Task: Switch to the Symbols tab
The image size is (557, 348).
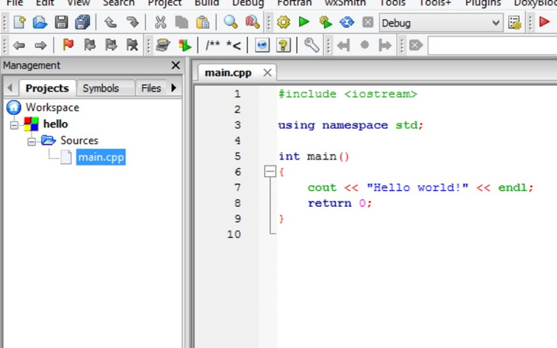Action: click(101, 89)
